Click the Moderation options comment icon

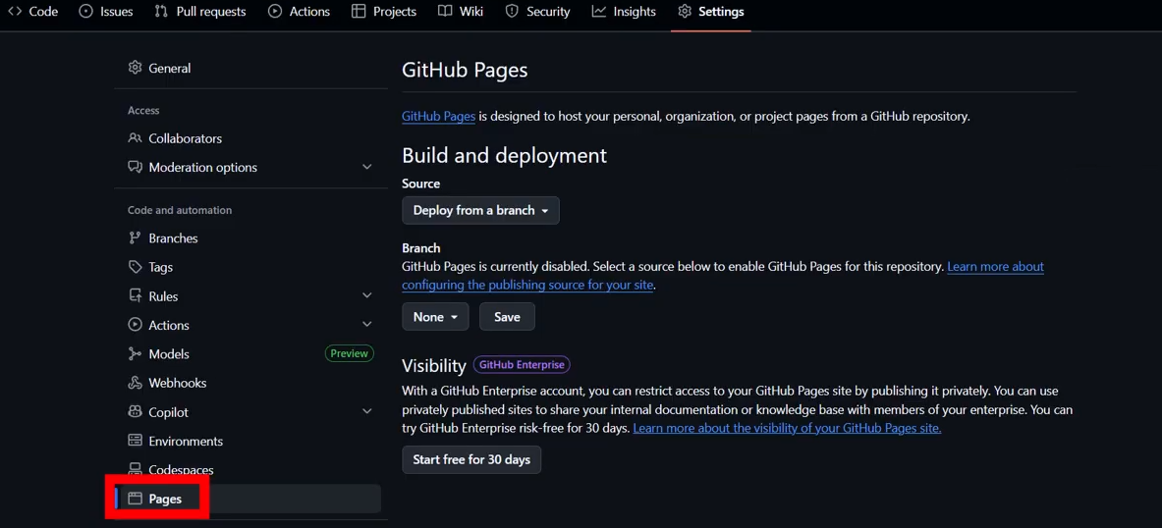pyautogui.click(x=135, y=168)
